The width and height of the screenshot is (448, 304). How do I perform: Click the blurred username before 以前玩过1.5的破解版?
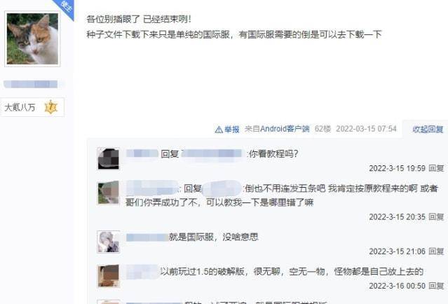coord(142,272)
